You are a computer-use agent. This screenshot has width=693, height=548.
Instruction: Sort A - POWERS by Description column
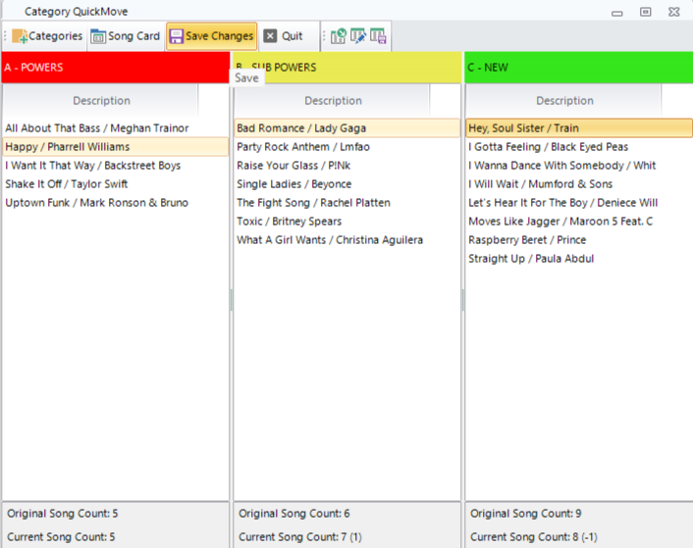[x=101, y=100]
